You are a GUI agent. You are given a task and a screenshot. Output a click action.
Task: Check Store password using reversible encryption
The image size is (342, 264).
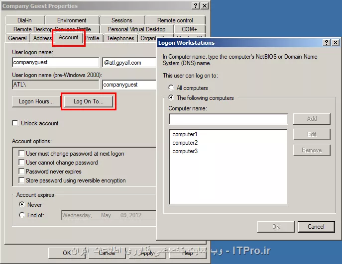click(21, 180)
